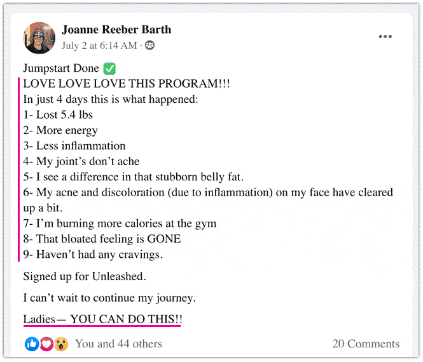Image resolution: width=423 pixels, height=362 pixels.
Task: Open the July 2 at 6:14 AM timestamp
Action: pos(99,46)
